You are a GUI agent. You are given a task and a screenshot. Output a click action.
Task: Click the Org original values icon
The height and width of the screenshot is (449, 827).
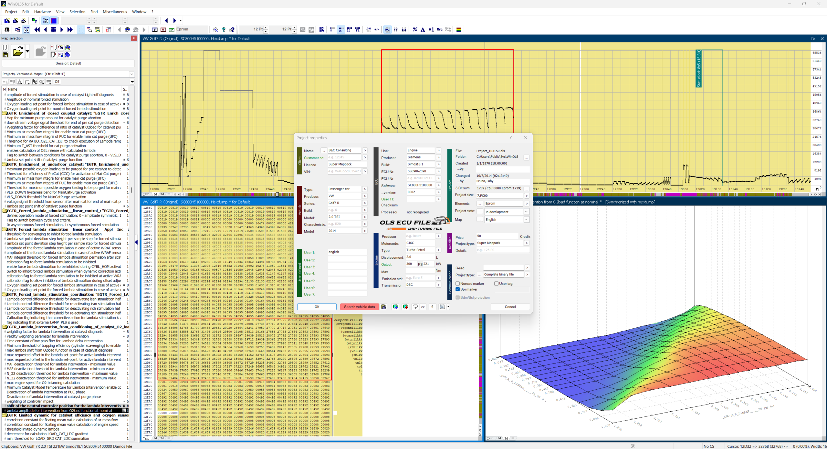click(x=440, y=30)
